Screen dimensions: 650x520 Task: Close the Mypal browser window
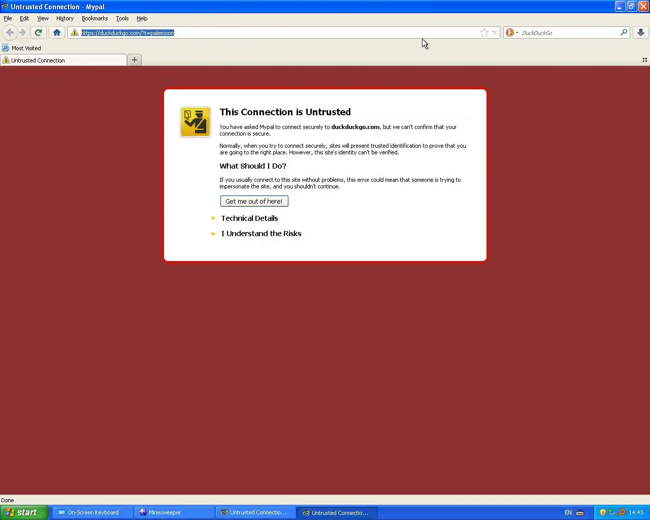(x=643, y=7)
